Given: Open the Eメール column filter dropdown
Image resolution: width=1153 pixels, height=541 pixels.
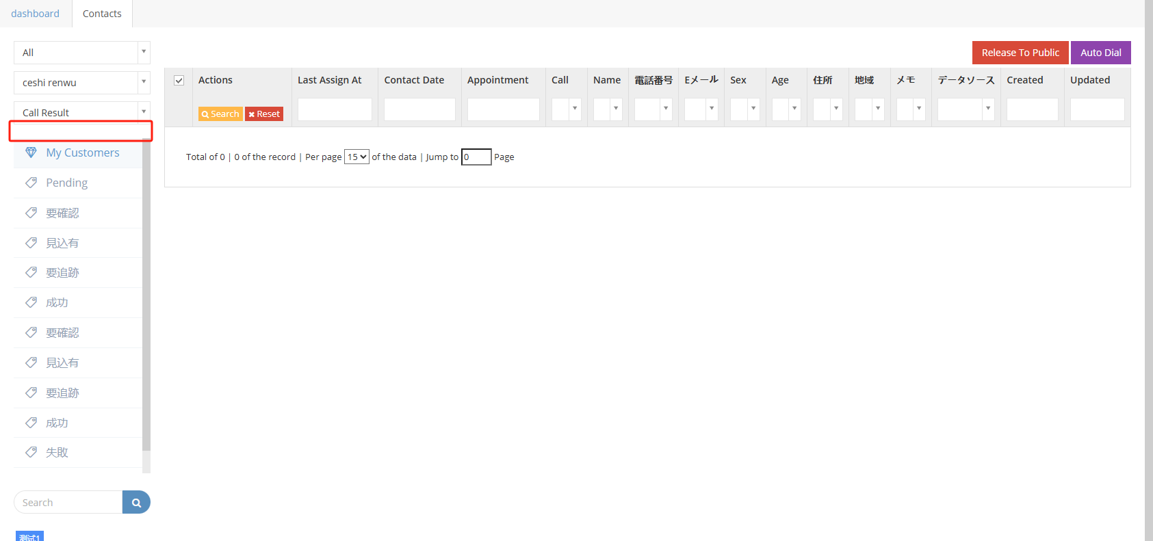Looking at the screenshot, I should click(701, 109).
